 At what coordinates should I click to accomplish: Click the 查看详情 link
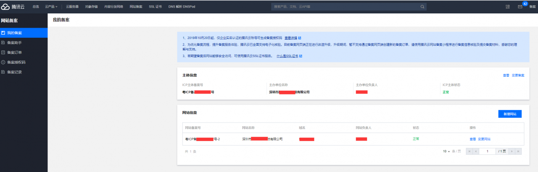tap(290, 38)
